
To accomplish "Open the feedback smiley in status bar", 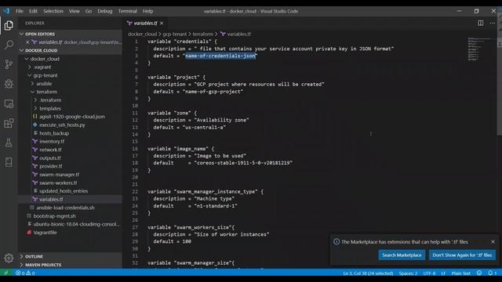I will [x=479, y=273].
